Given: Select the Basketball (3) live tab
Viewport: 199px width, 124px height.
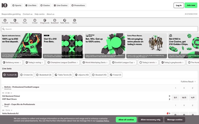Looking at the screenshot, I should click(x=44, y=75).
